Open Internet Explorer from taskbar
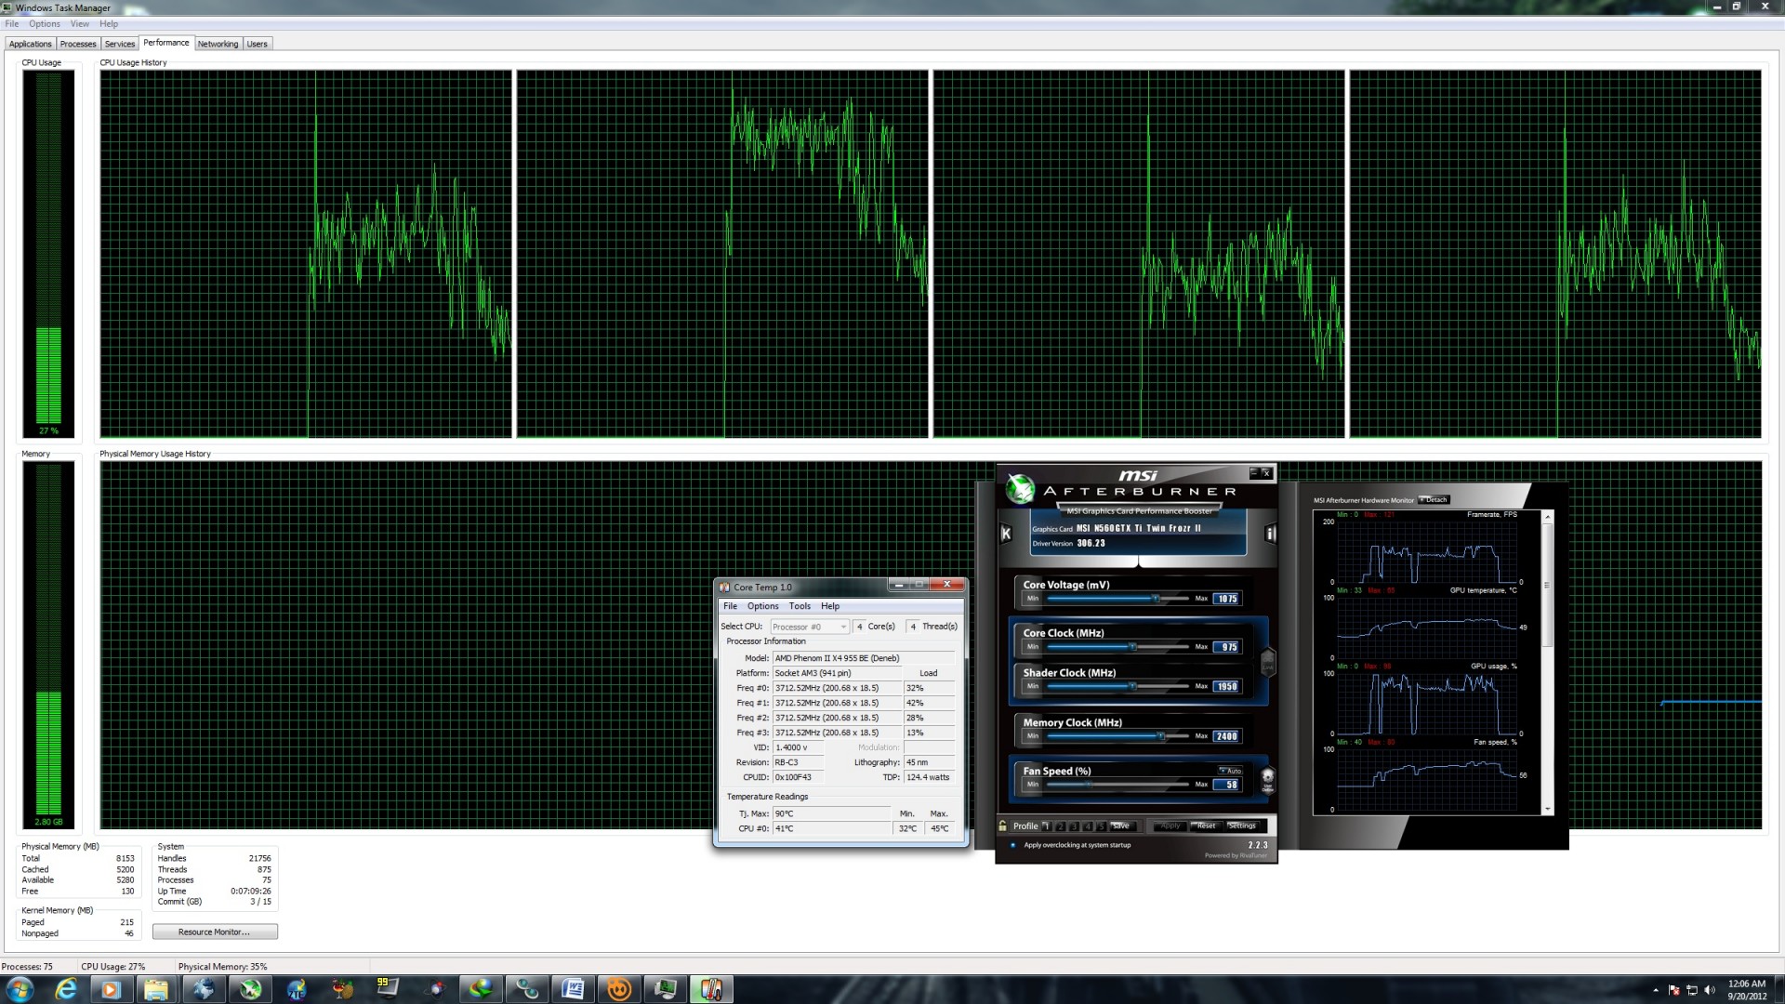 pos(66,989)
